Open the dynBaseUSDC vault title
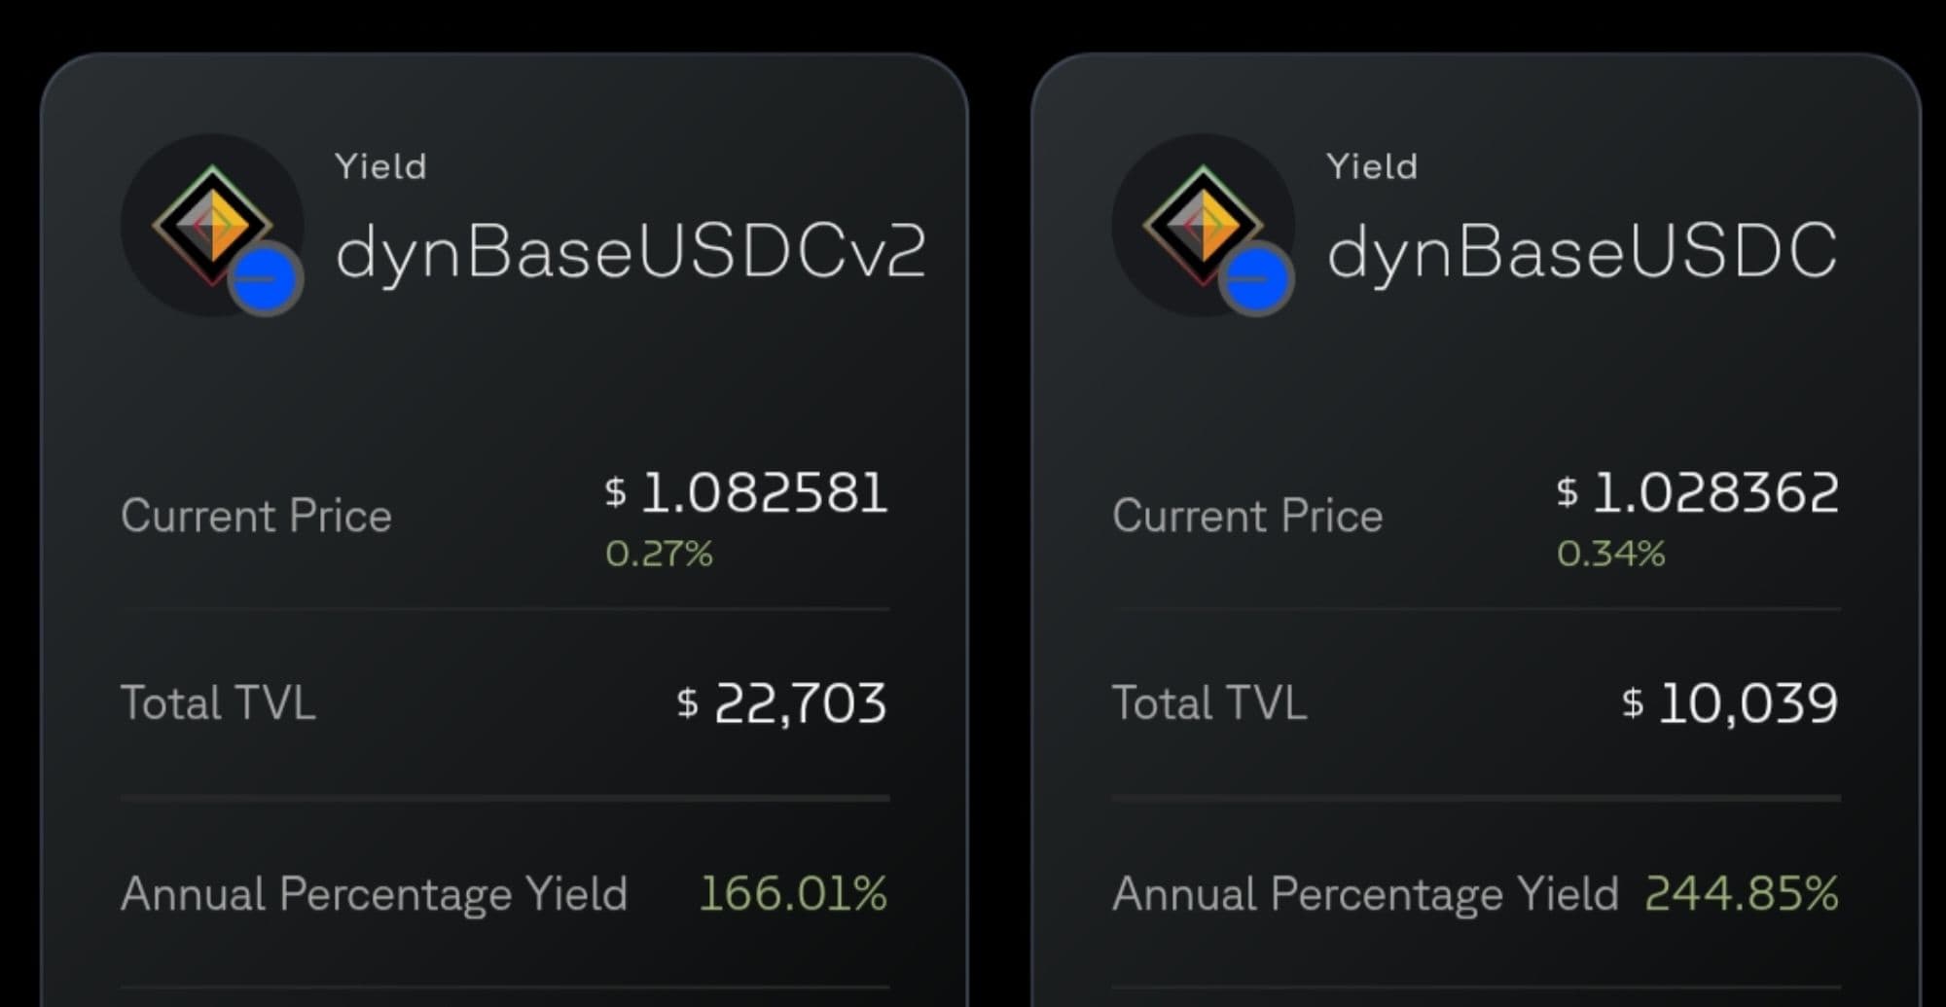This screenshot has height=1007, width=1946. click(x=1582, y=252)
